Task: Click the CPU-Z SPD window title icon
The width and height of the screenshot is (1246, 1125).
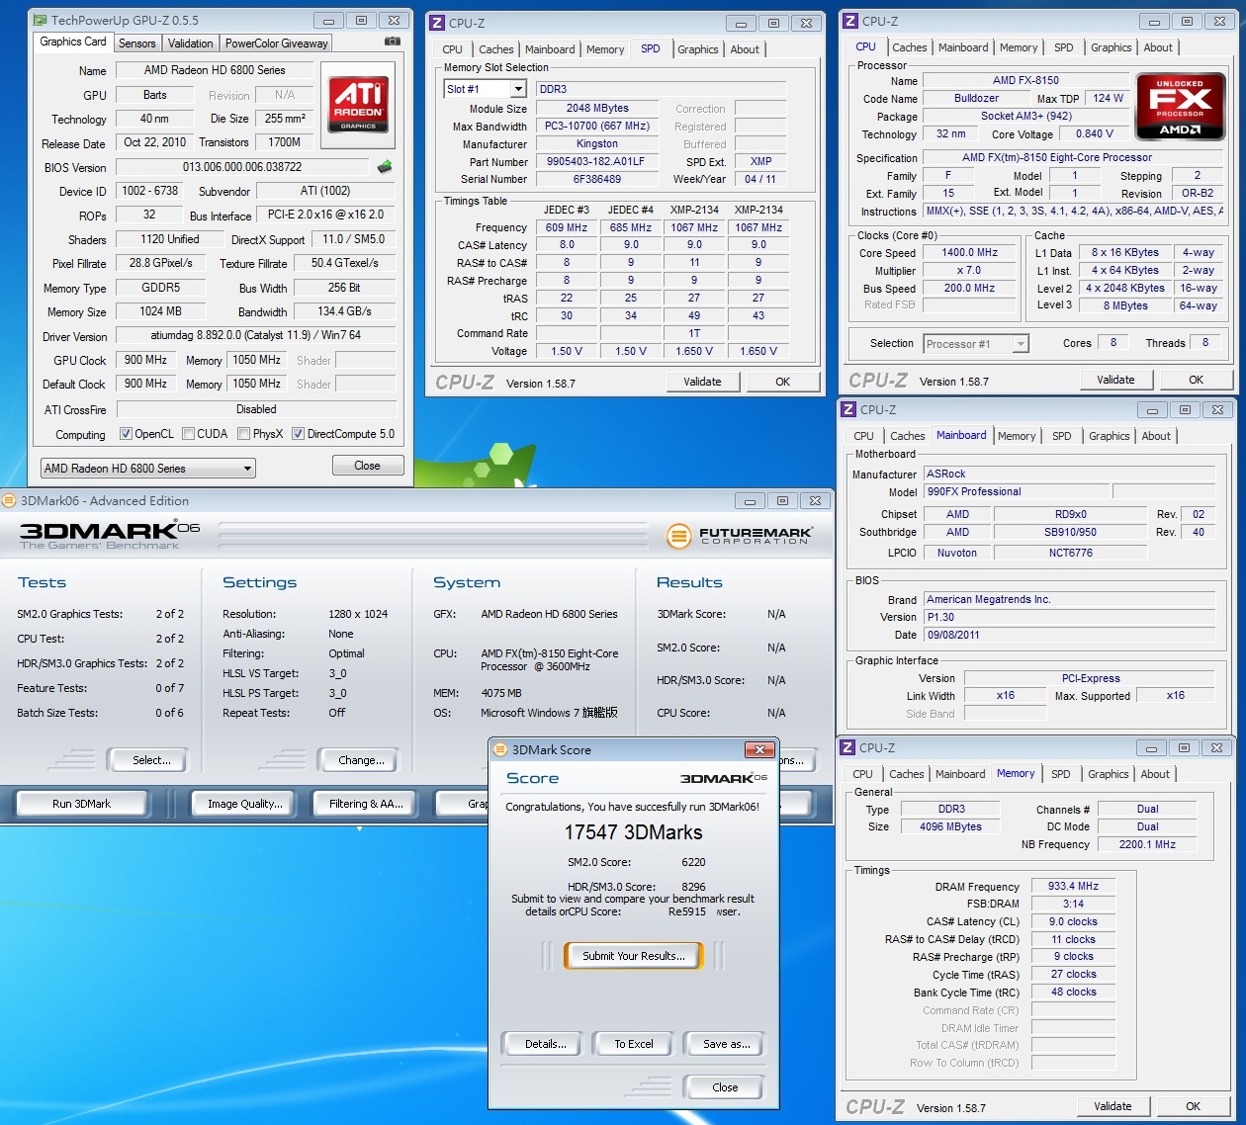Action: (x=437, y=23)
